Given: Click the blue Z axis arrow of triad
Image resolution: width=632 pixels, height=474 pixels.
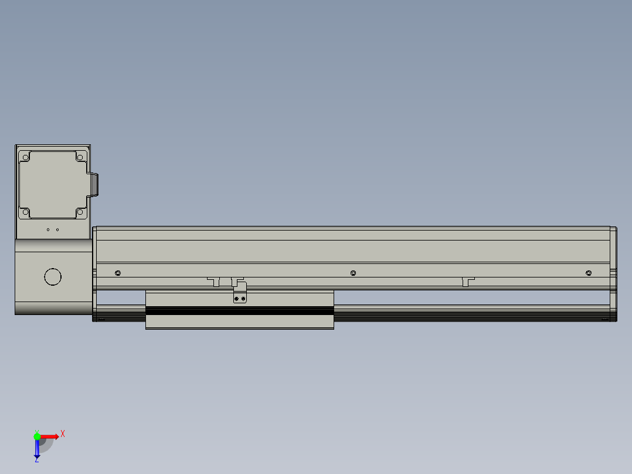Looking at the screenshot, I should [x=37, y=449].
